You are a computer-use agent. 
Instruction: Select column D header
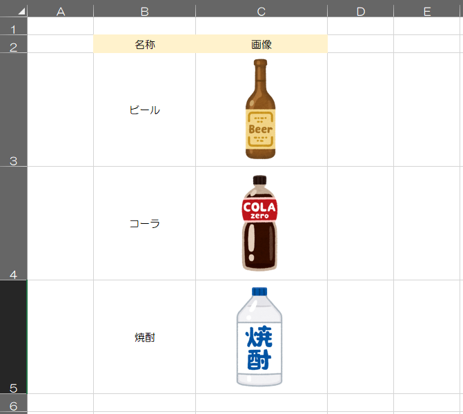pos(360,10)
